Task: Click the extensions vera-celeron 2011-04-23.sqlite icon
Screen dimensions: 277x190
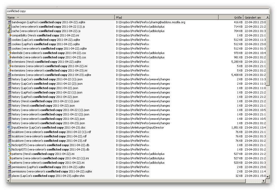Action: pyautogui.click(x=9, y=75)
